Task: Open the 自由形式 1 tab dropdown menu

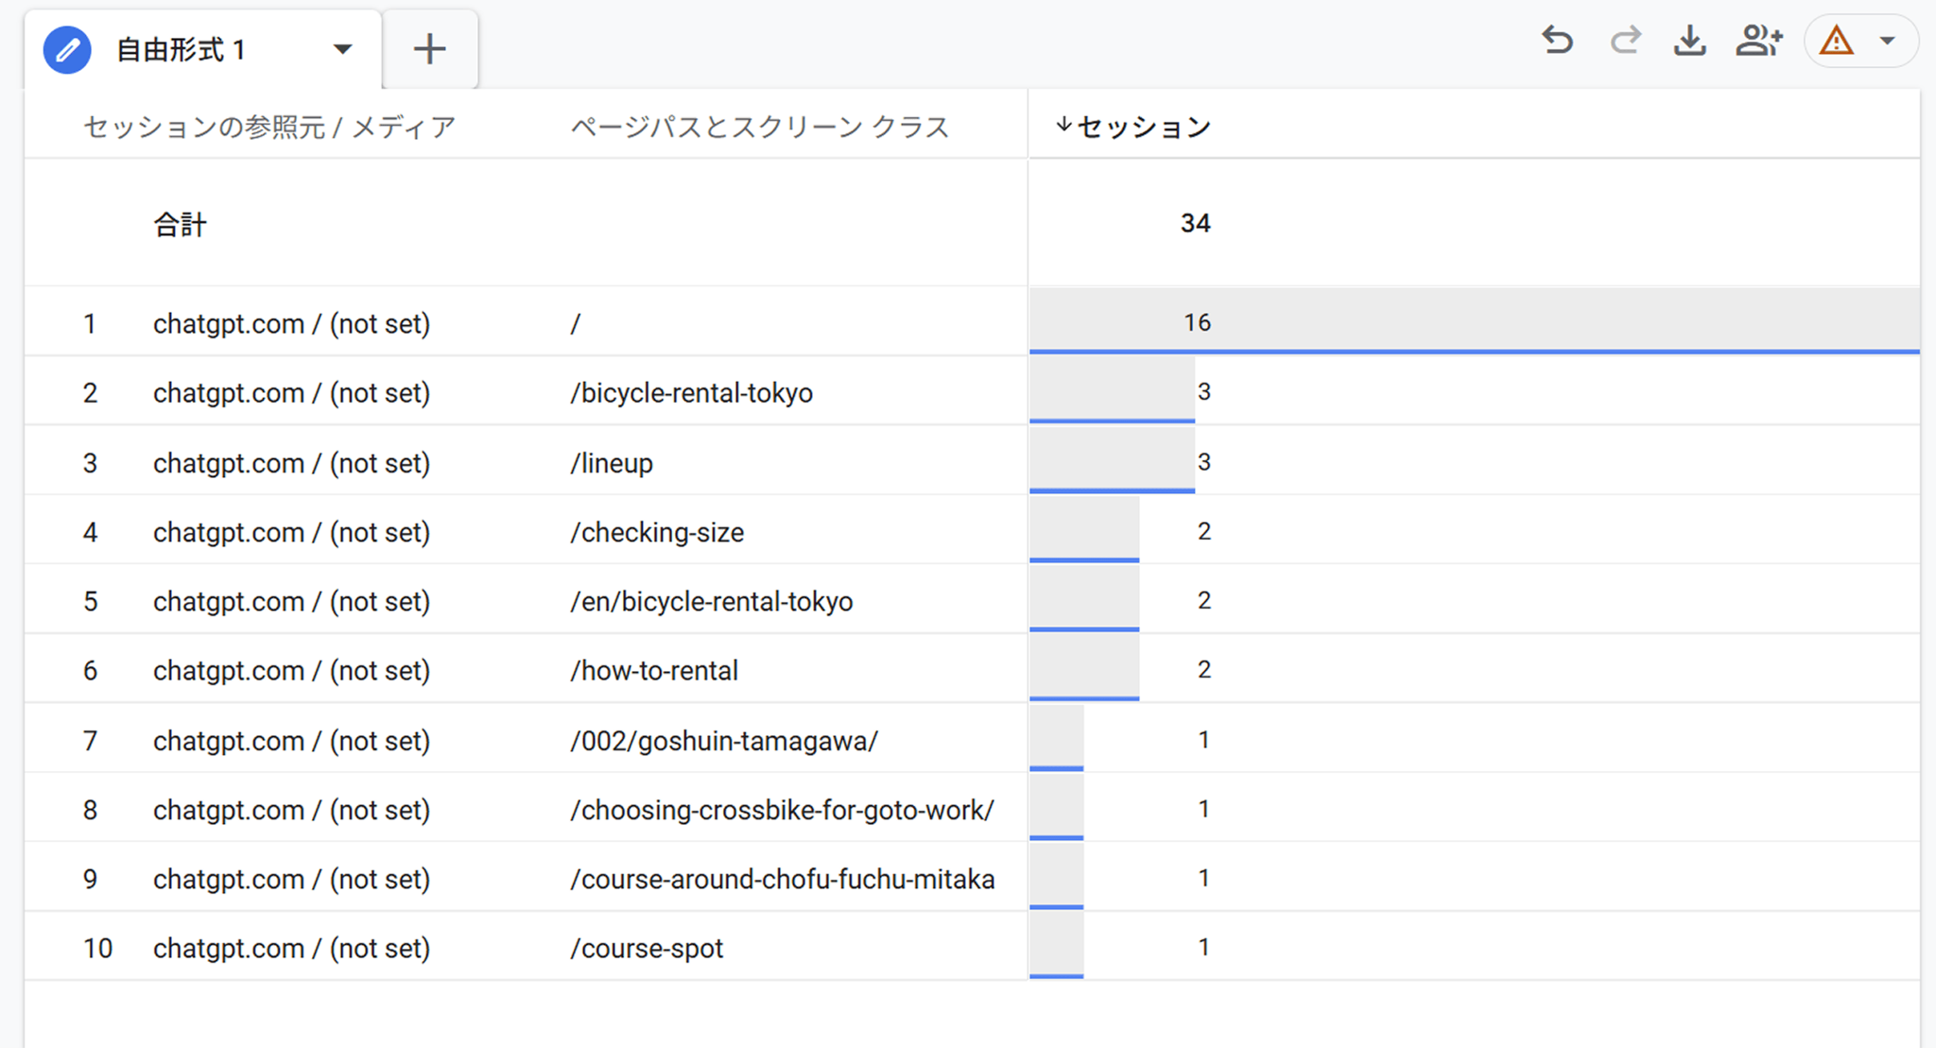Action: [x=344, y=49]
